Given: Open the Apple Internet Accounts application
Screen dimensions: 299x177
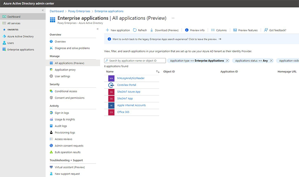Looking at the screenshot, I should pyautogui.click(x=131, y=105).
